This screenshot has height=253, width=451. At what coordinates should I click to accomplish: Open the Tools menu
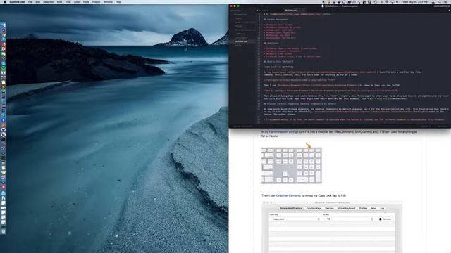pos(86,1)
